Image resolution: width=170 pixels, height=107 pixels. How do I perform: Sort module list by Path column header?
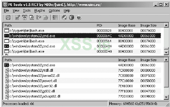tap(8, 60)
